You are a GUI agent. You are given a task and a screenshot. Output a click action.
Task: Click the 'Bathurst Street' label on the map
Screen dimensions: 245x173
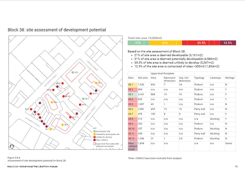[x=51, y=80]
